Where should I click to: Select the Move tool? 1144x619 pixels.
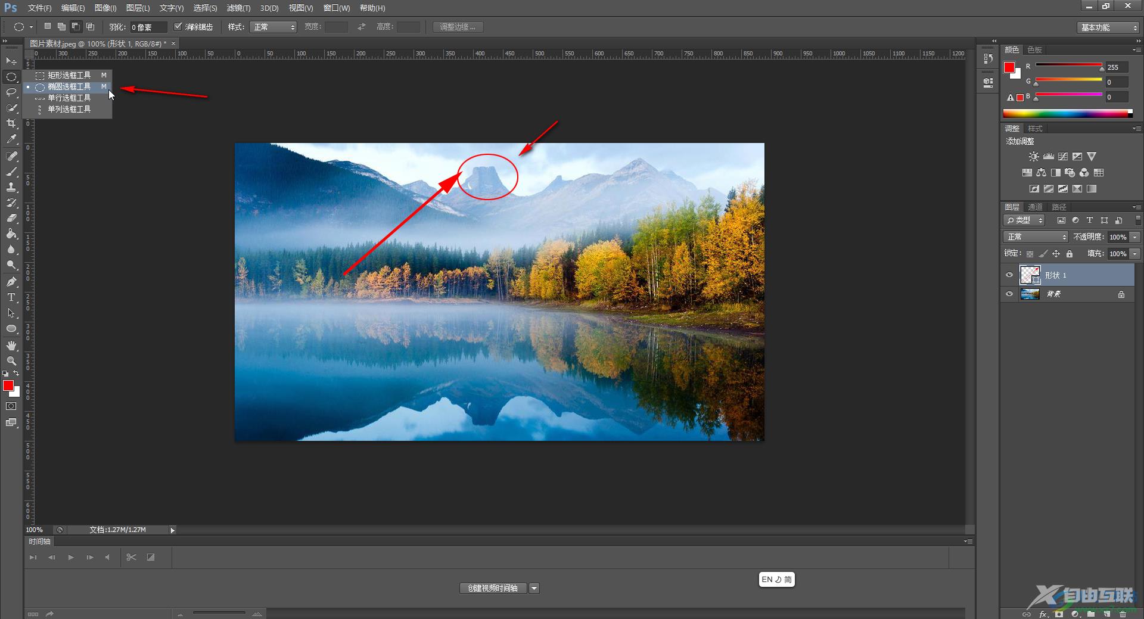(11, 61)
